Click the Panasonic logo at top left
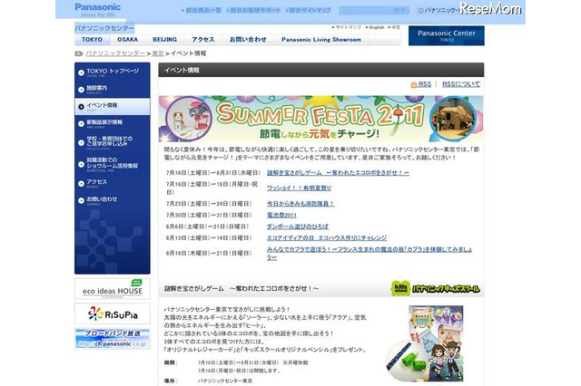581x386 pixels. click(x=97, y=10)
